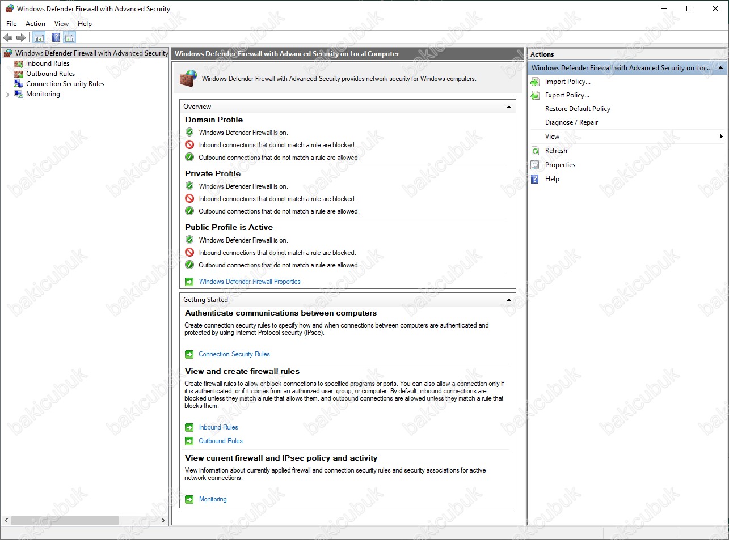The height and width of the screenshot is (540, 729).
Task: Open the File menu
Action: click(11, 24)
